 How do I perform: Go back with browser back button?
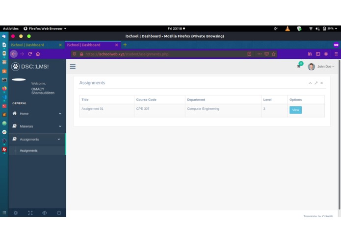click(x=14, y=54)
